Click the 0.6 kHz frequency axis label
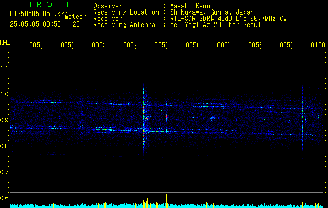This screenshot has height=208, width=328. click(x=4, y=198)
